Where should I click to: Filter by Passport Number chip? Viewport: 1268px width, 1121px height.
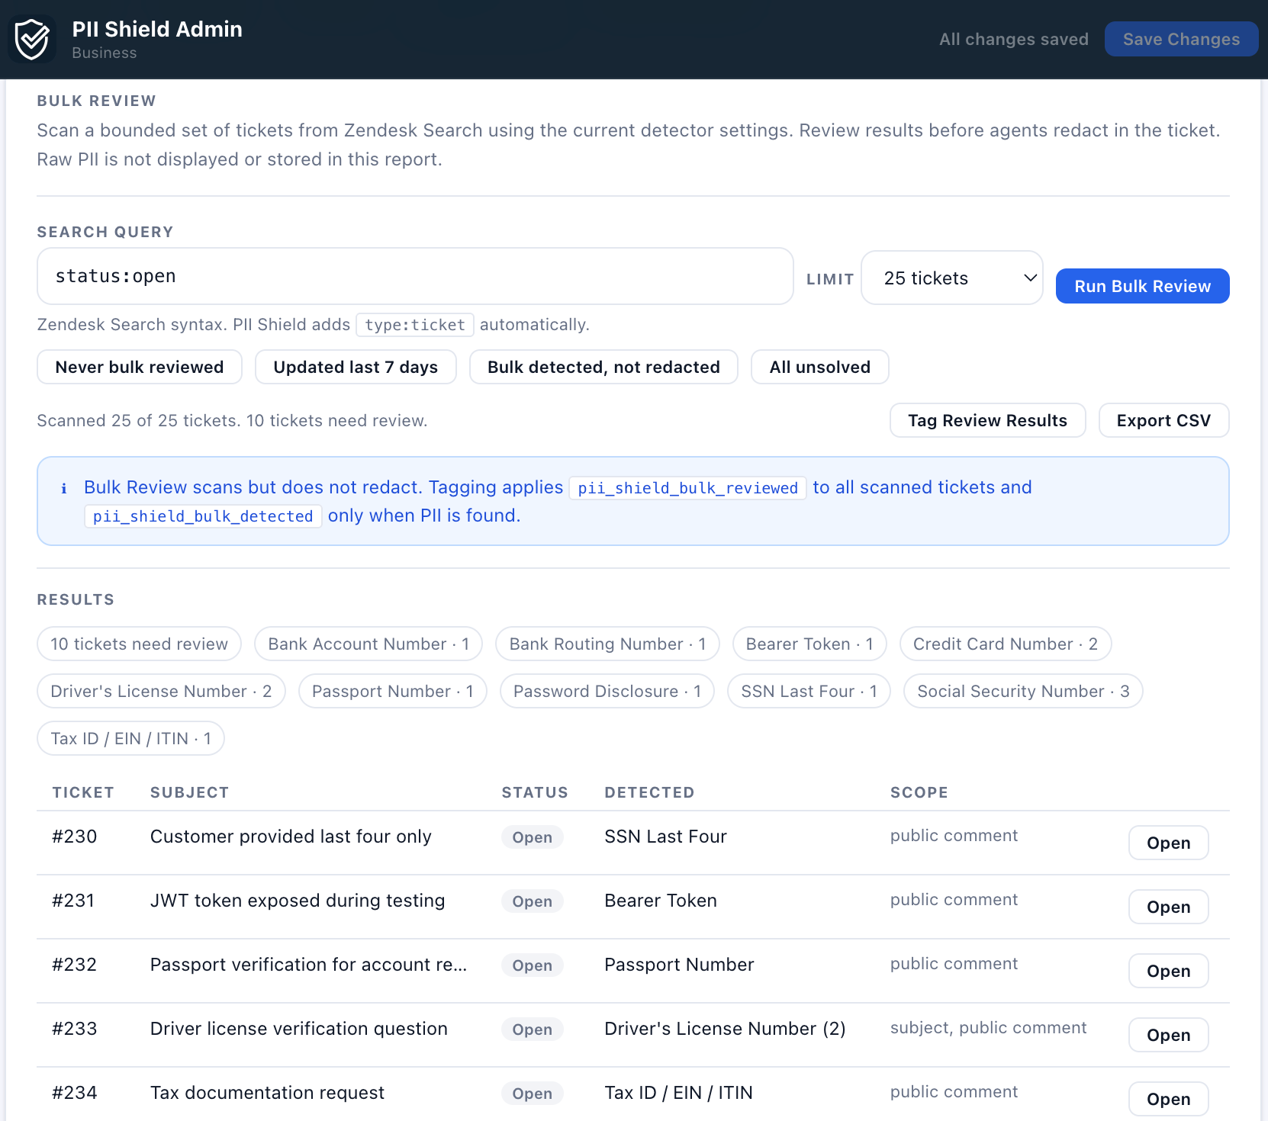coord(393,691)
